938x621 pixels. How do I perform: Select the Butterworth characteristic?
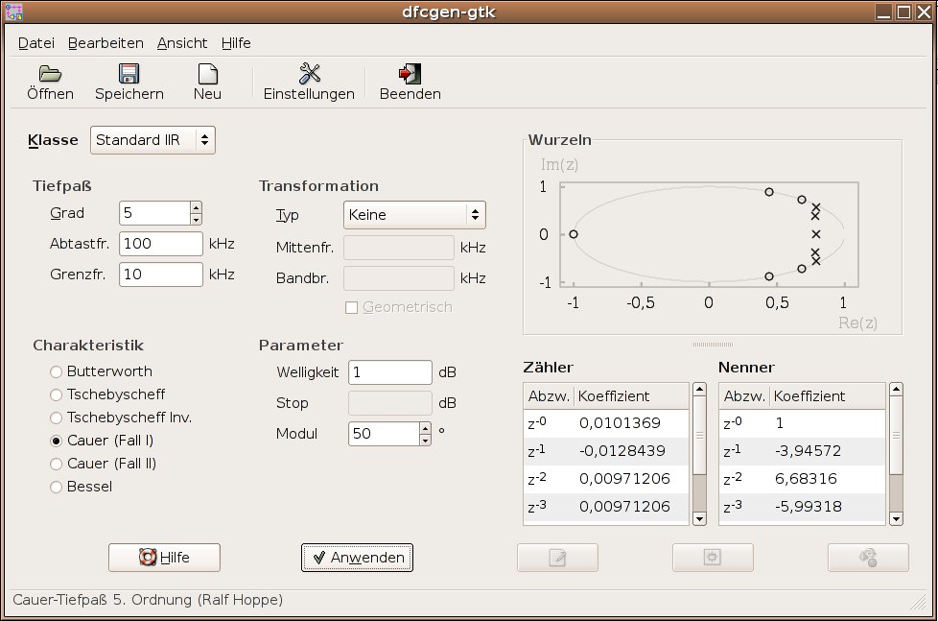[57, 371]
